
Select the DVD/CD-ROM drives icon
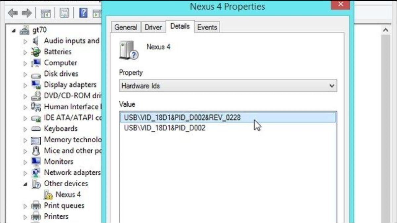(x=35, y=96)
